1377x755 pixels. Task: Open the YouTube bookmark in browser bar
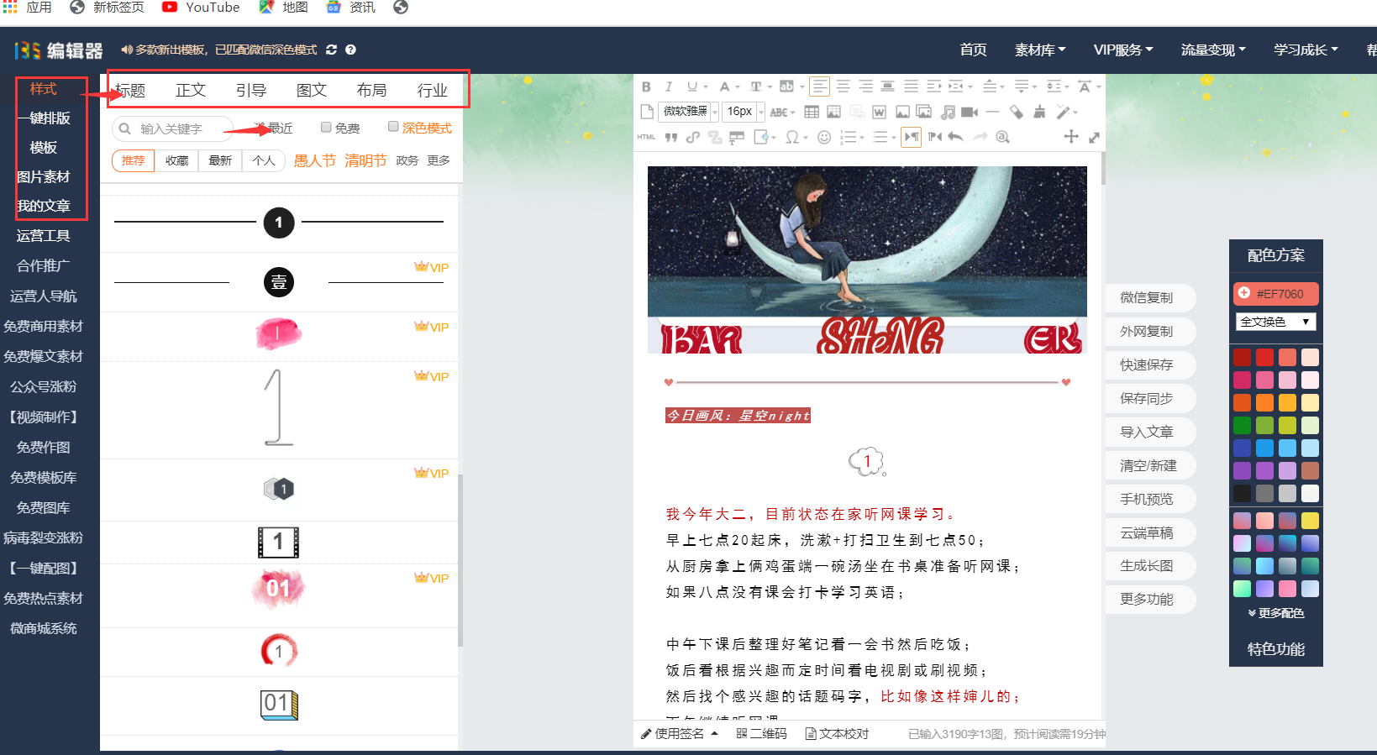(x=202, y=8)
